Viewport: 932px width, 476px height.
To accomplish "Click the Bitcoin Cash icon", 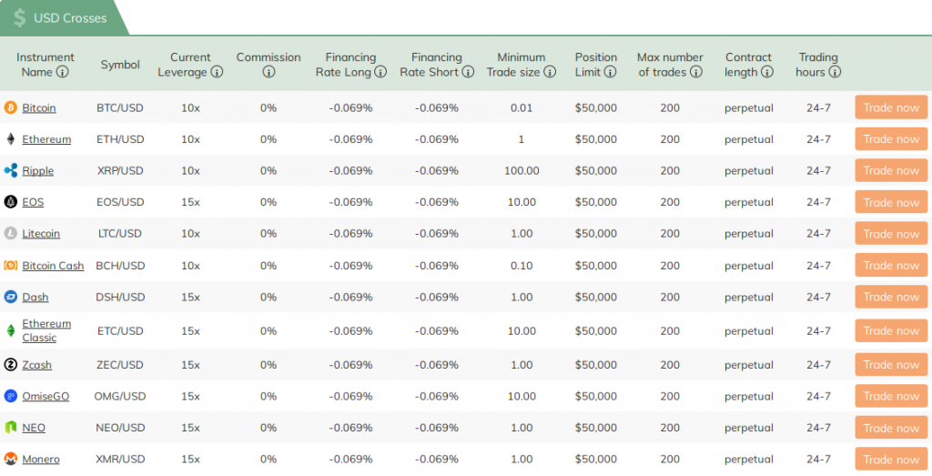I will (x=11, y=266).
